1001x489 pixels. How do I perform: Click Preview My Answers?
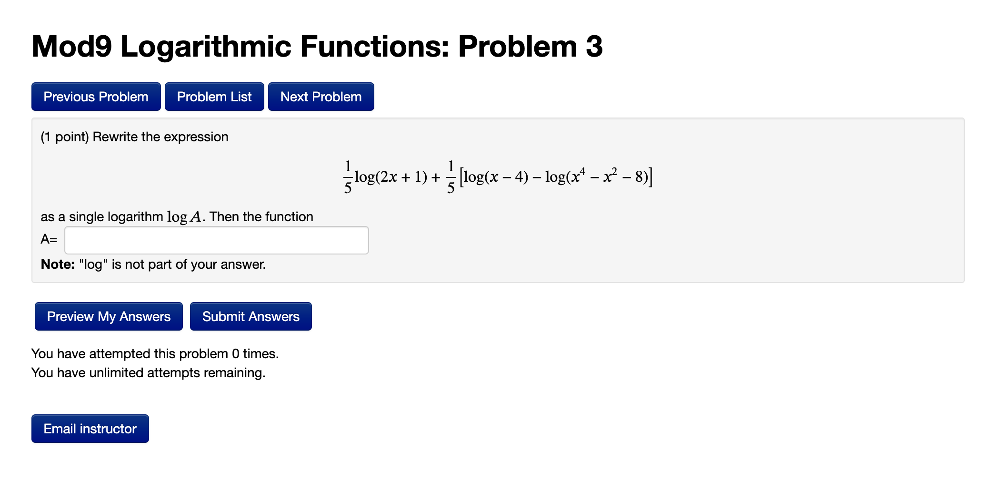point(108,316)
